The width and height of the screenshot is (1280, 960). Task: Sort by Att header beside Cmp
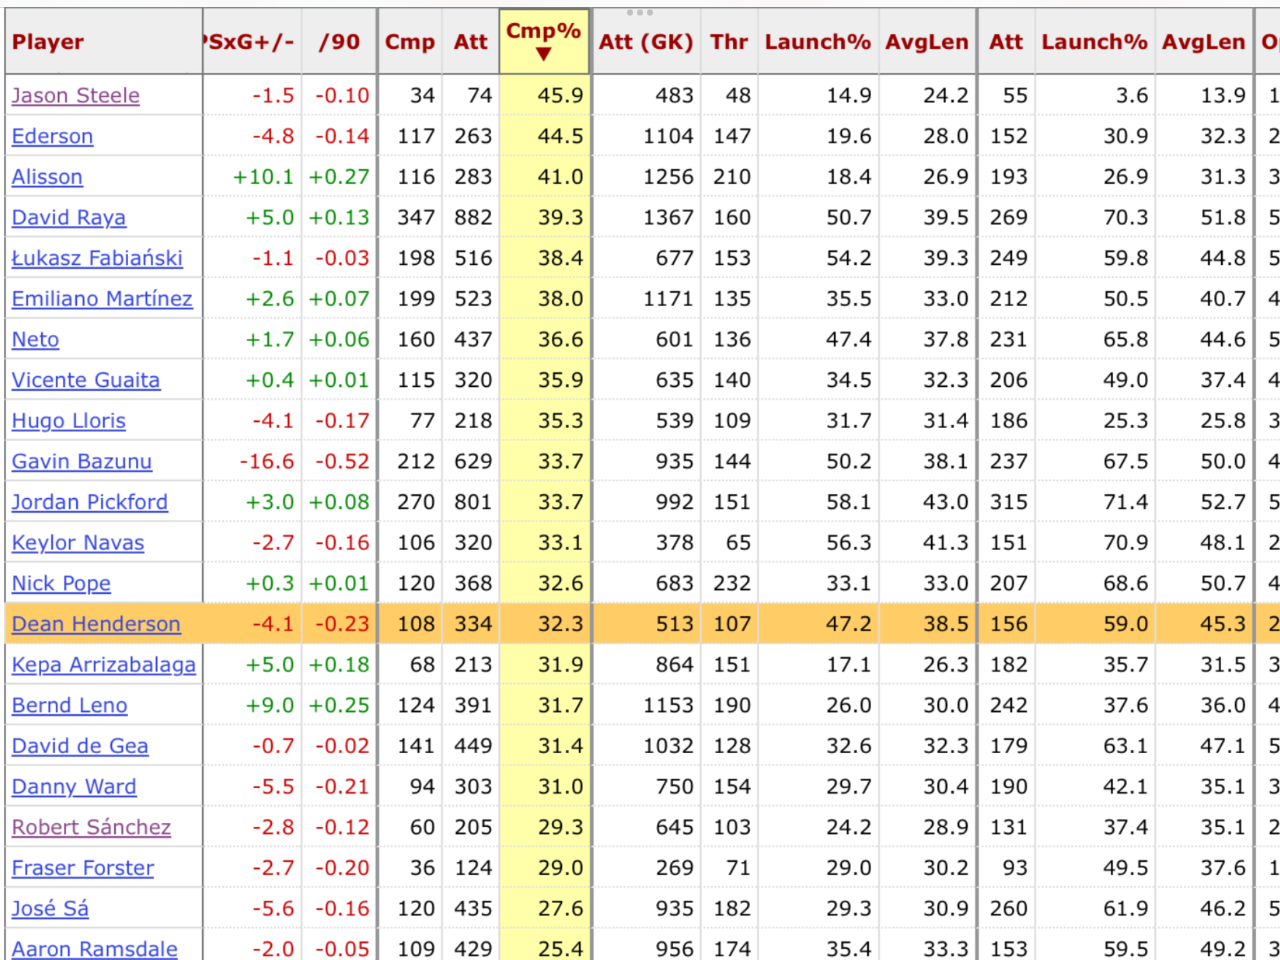[x=471, y=42]
